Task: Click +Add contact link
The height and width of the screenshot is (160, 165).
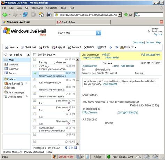Action: coord(126,66)
